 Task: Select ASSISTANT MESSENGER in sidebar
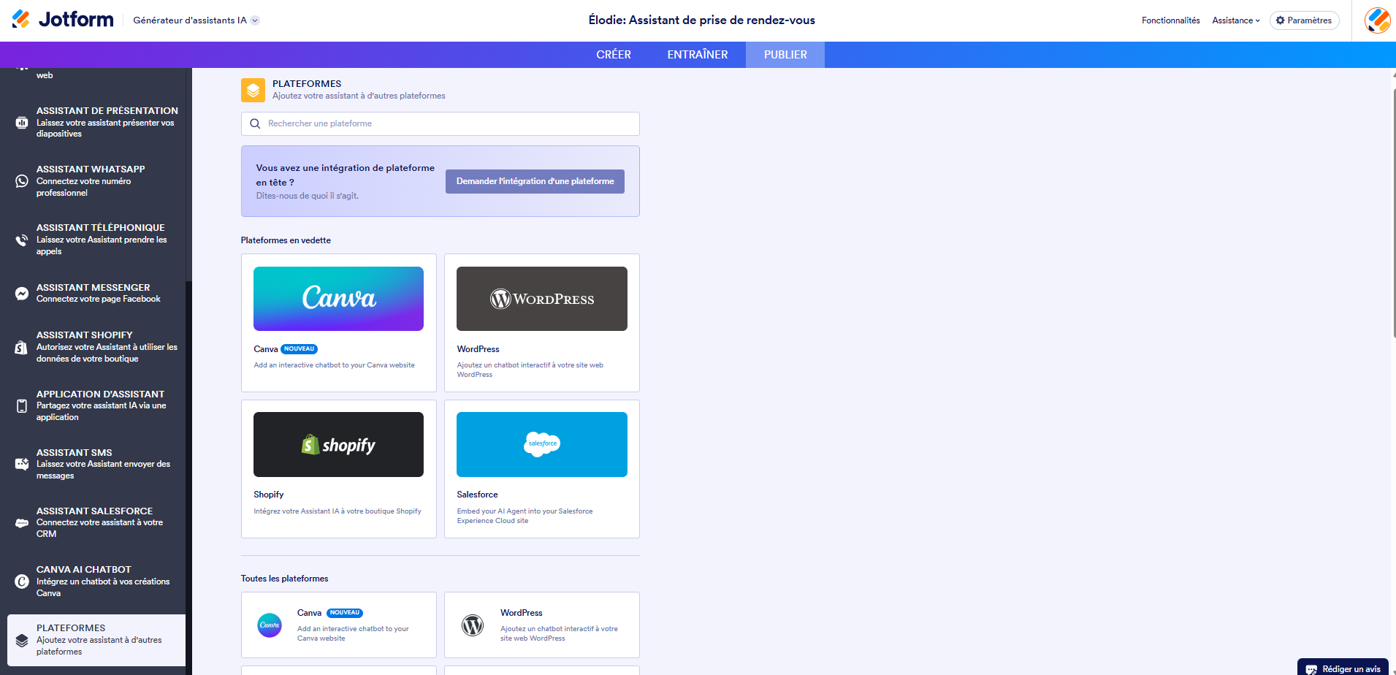pyautogui.click(x=96, y=293)
